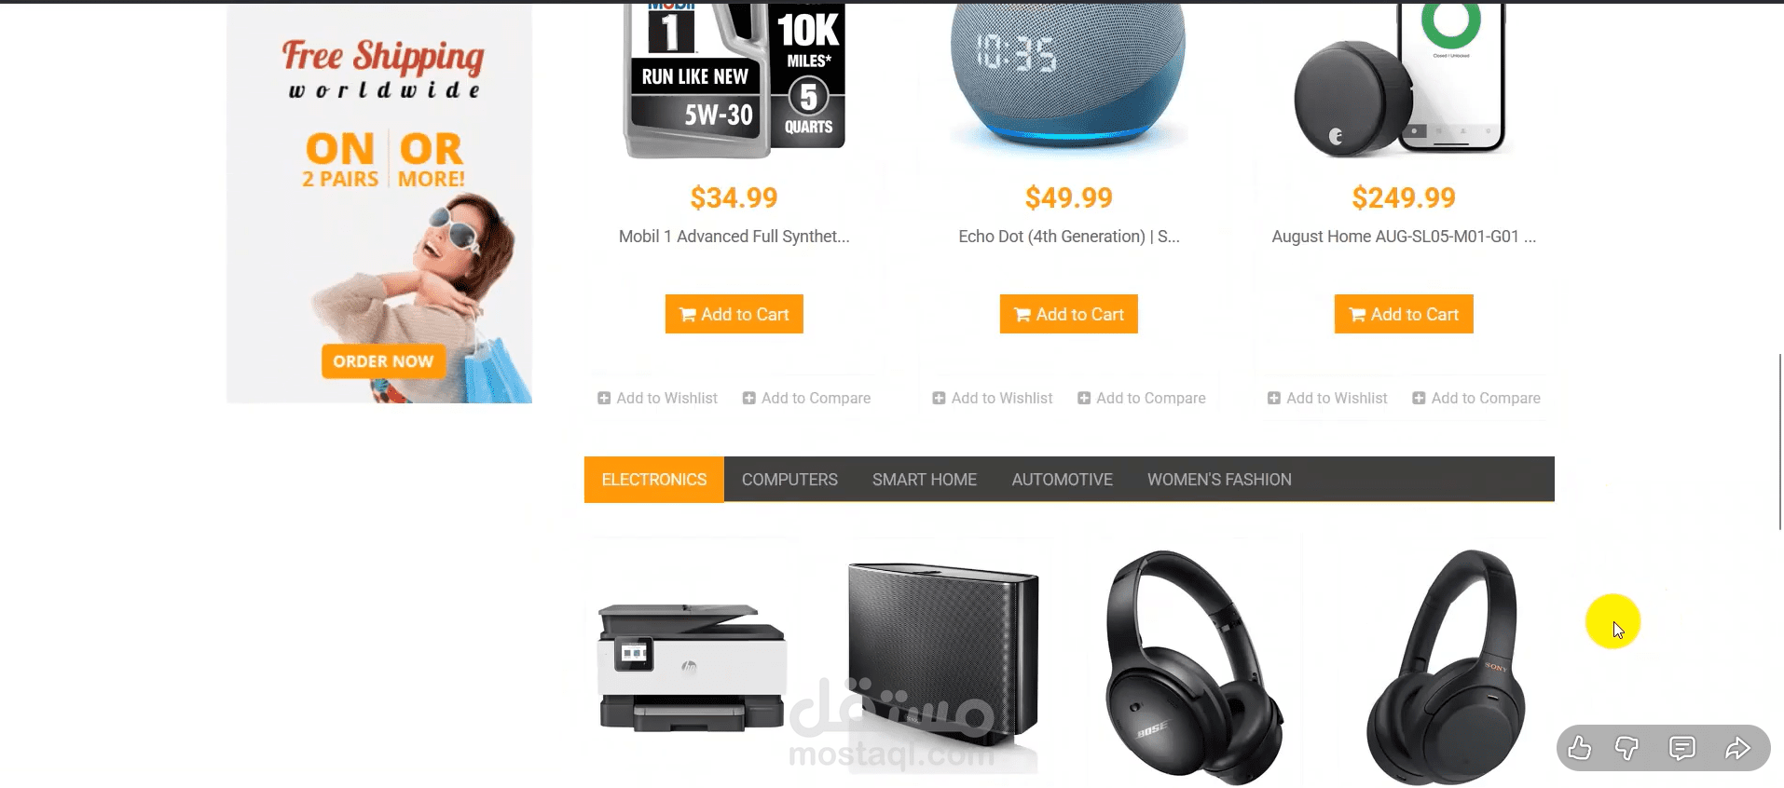The image size is (1784, 788).
Task: Click the page's vertical scrollbar
Action: [1780, 442]
